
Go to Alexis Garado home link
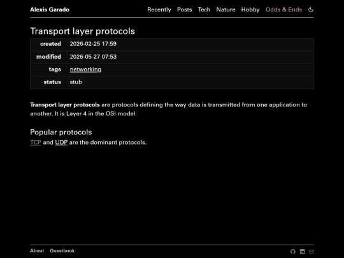[50, 10]
